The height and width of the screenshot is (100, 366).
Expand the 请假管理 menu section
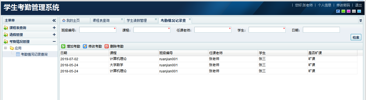pos(54,35)
